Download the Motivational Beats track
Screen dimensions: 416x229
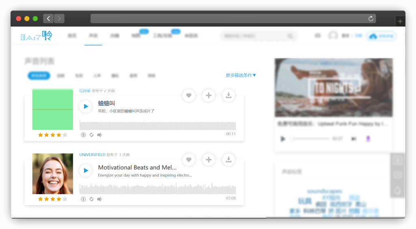(228, 160)
